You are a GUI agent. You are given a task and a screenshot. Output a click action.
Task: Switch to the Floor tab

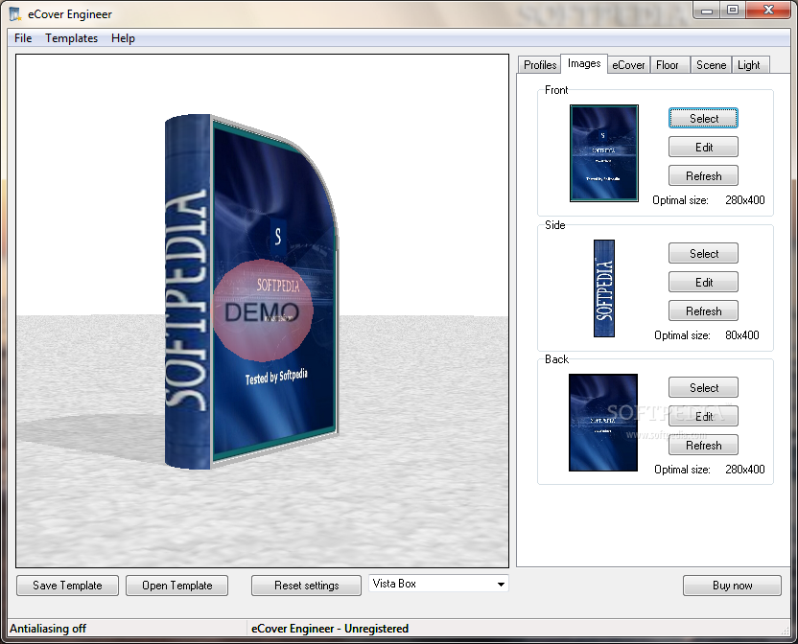668,65
